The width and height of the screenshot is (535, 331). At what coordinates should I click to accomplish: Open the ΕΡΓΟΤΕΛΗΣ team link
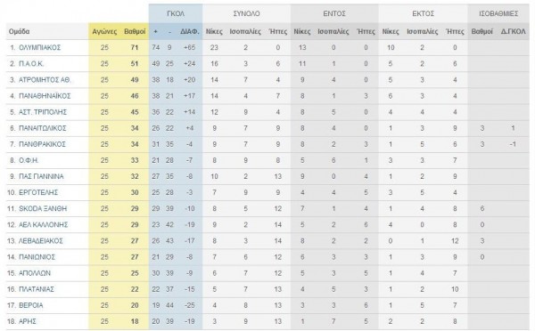(38, 192)
